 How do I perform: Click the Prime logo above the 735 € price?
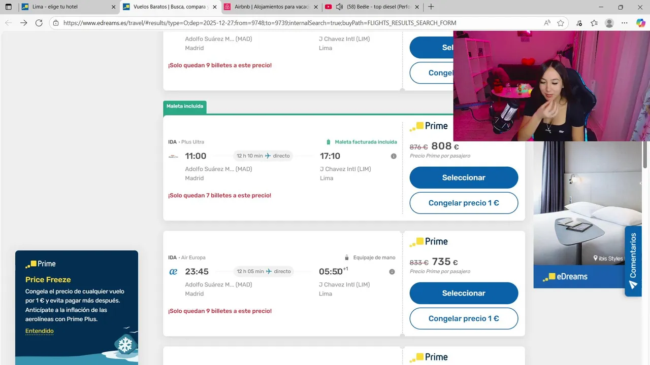point(429,241)
